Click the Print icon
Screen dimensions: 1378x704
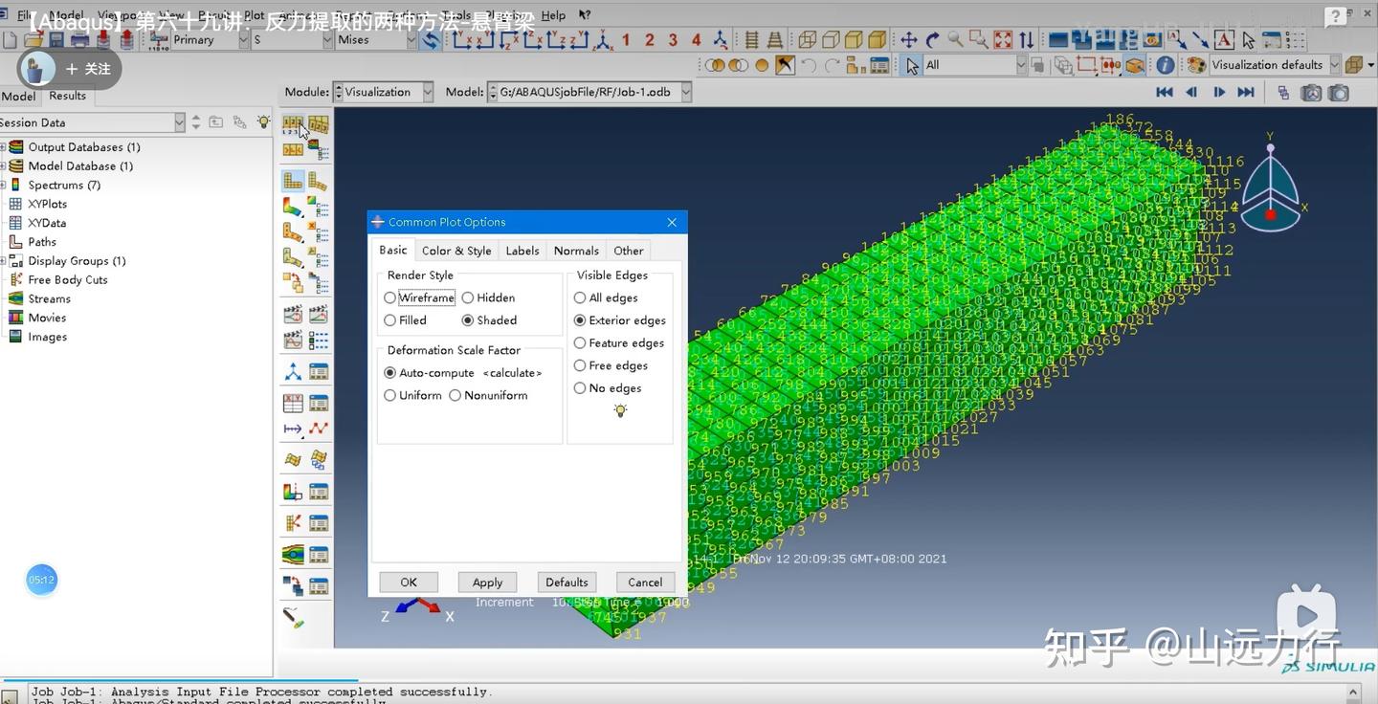(x=79, y=39)
